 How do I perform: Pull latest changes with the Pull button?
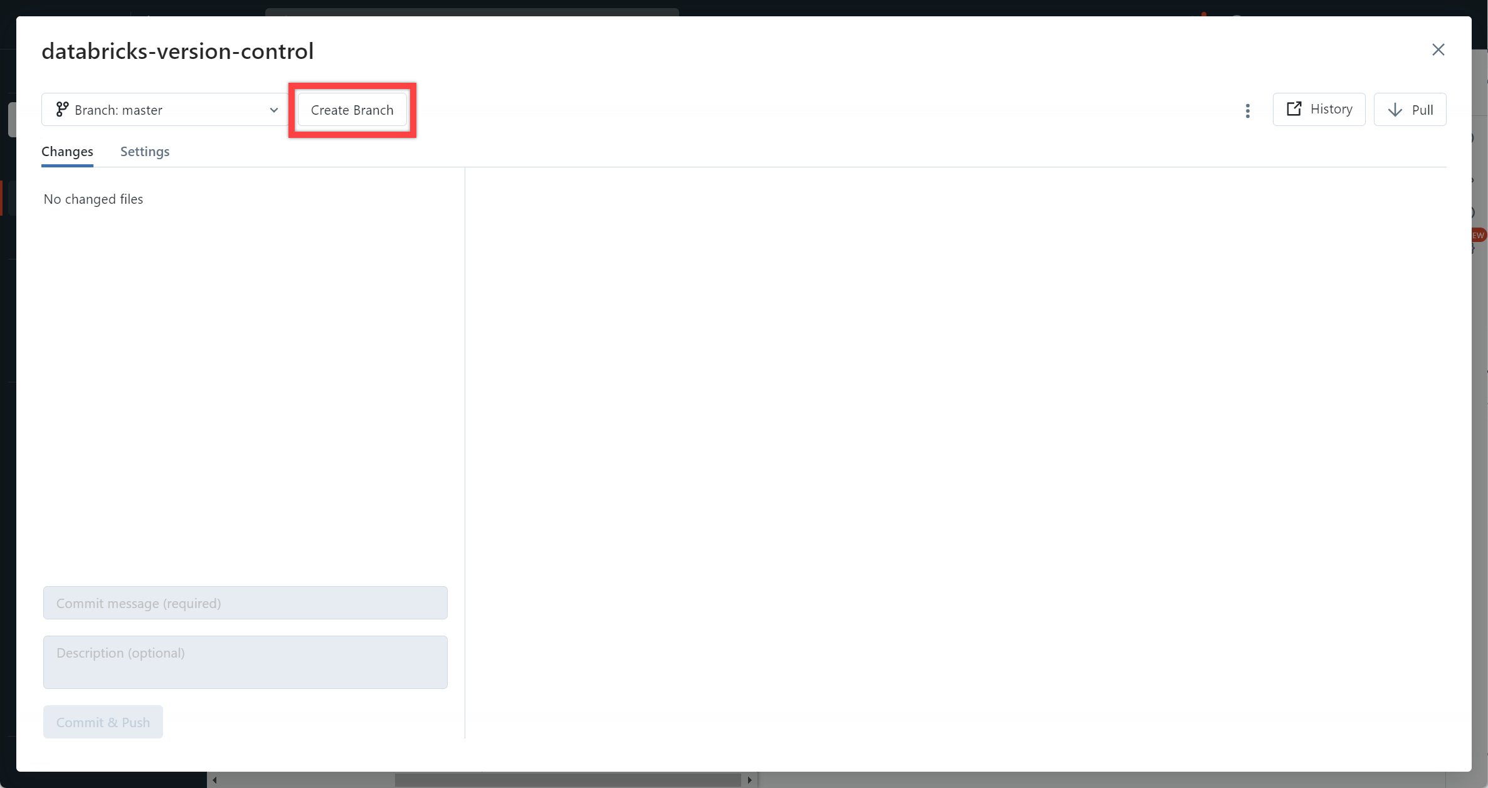[1410, 110]
